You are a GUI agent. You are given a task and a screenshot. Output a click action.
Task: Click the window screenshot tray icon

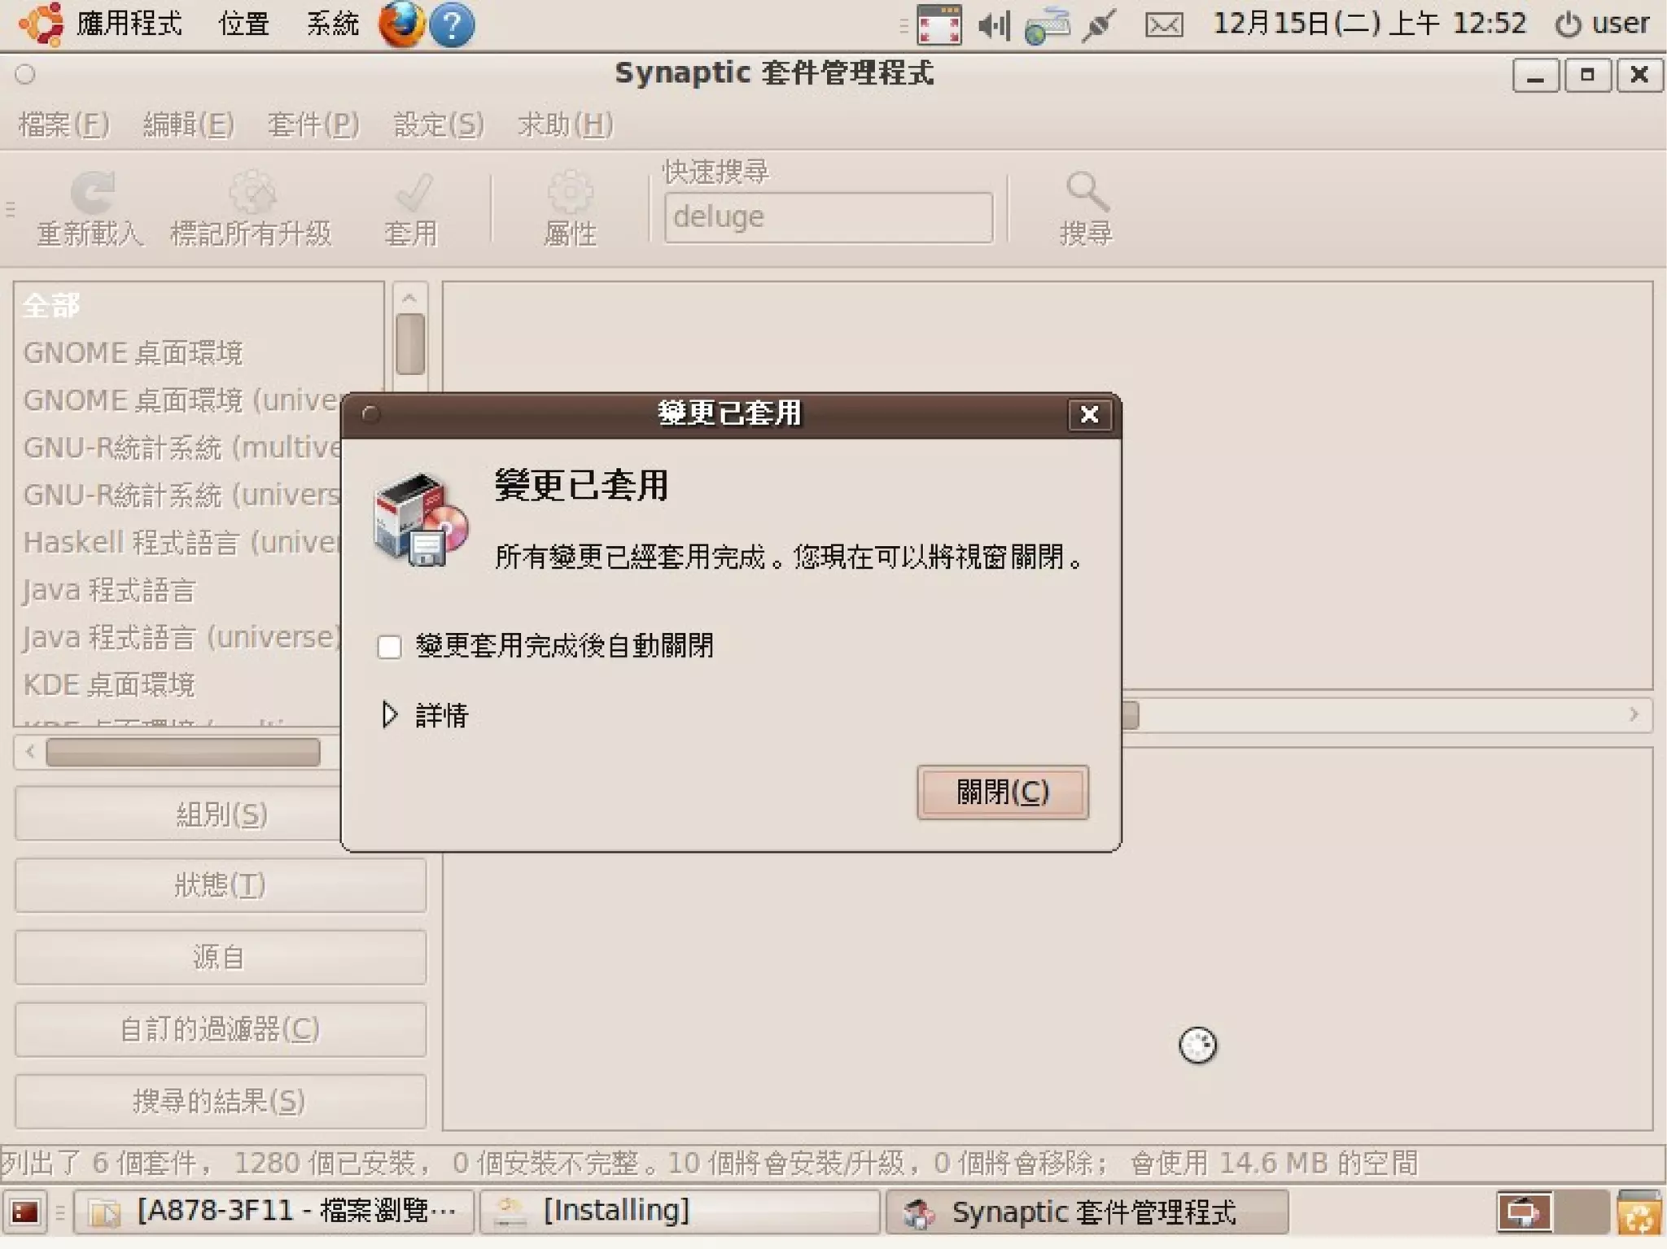click(939, 24)
